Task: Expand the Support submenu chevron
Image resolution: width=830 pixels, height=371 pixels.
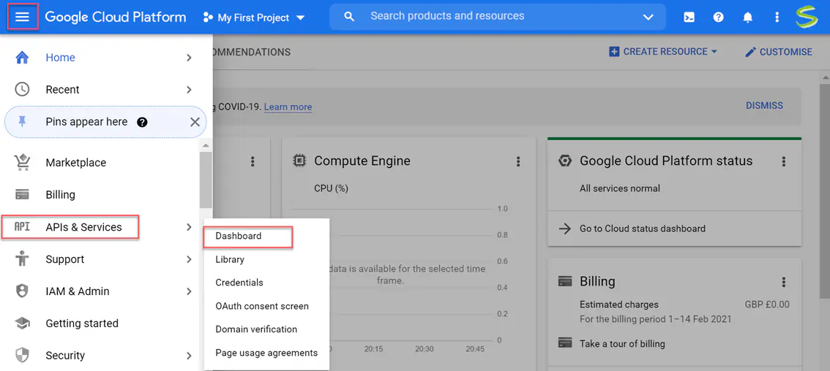Action: click(x=189, y=259)
